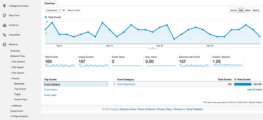Select the Overview tab above chart
The height and width of the screenshot is (120, 263).
click(x=50, y=3)
